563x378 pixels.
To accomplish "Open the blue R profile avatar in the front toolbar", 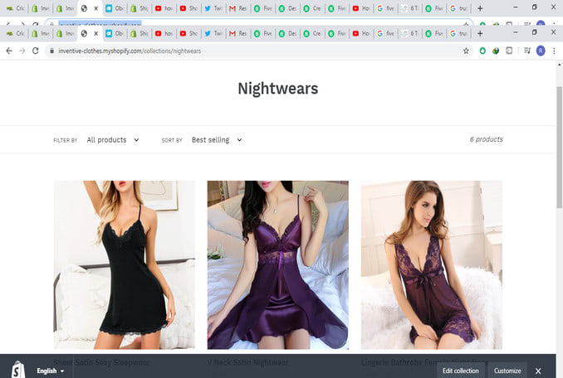I will [541, 51].
